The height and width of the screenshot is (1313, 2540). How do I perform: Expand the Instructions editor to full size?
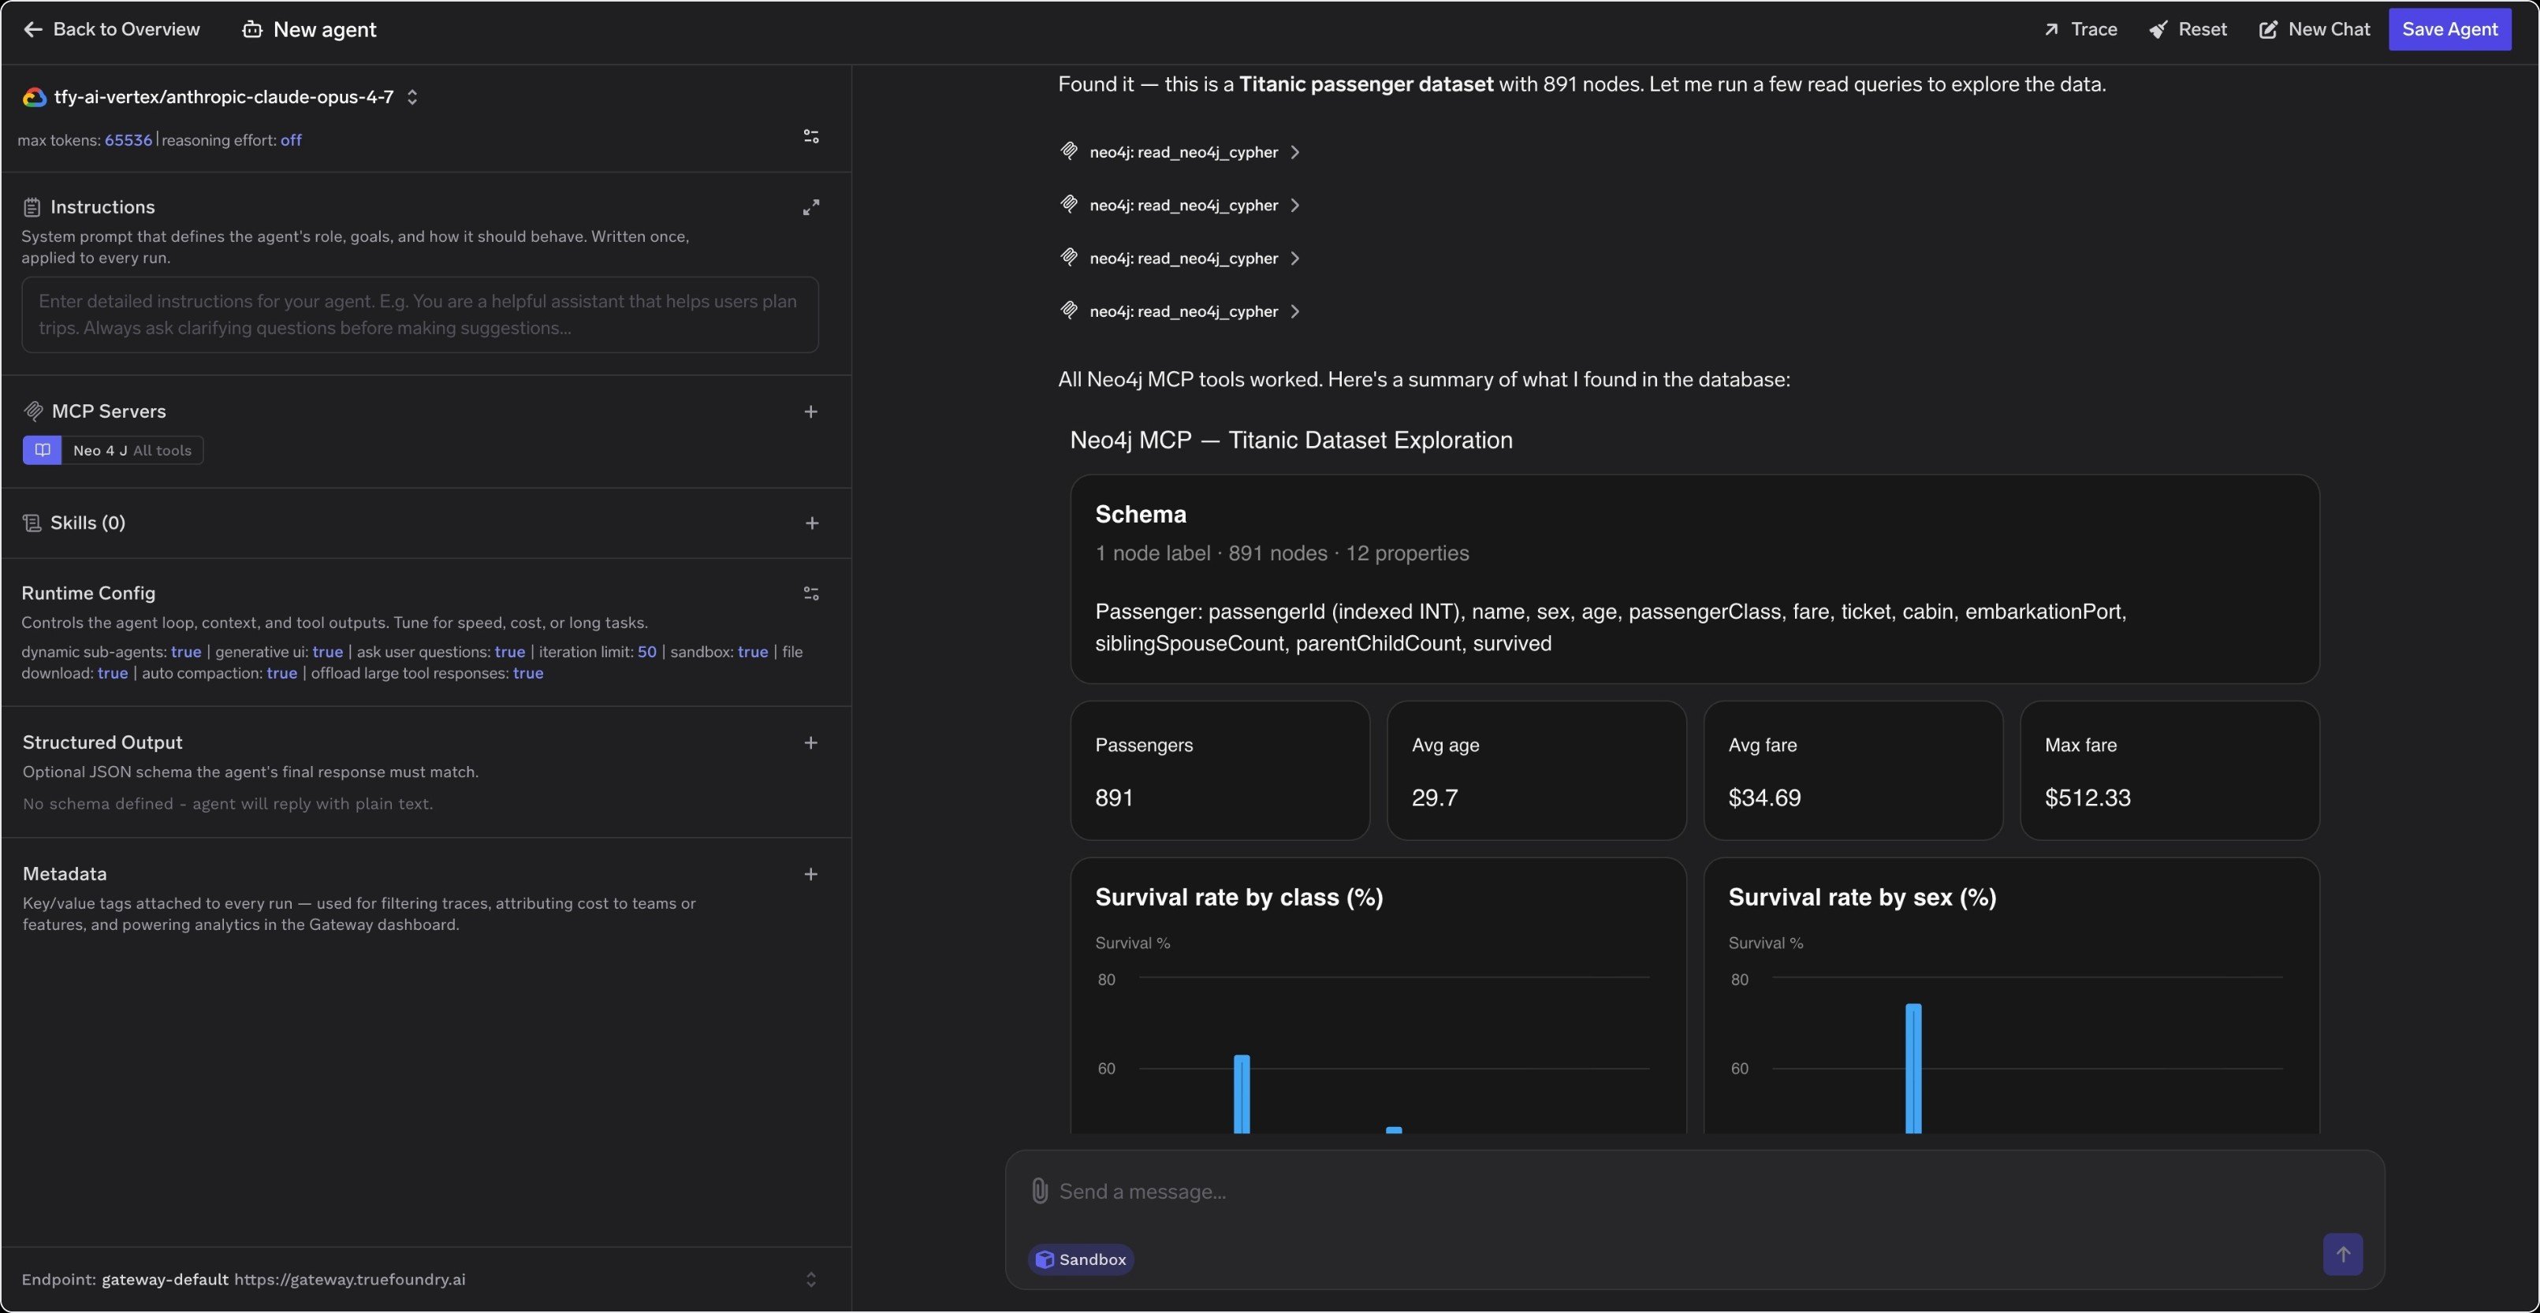(x=810, y=207)
